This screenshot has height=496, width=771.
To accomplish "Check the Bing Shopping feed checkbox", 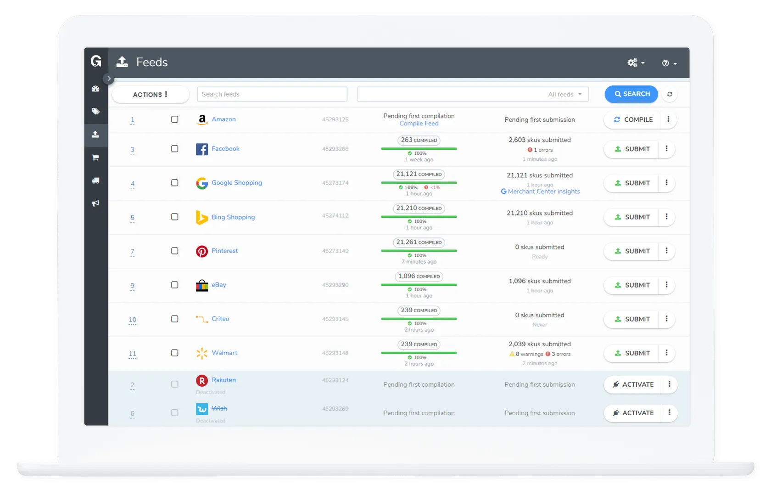I will point(175,217).
